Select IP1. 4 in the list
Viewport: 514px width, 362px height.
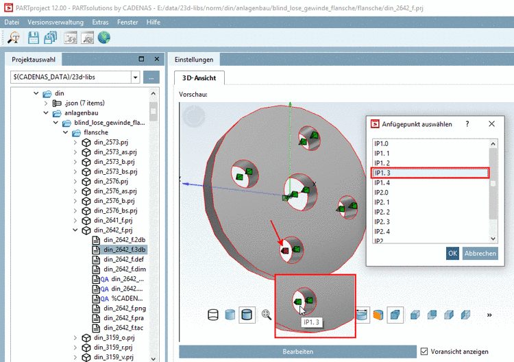pos(431,182)
